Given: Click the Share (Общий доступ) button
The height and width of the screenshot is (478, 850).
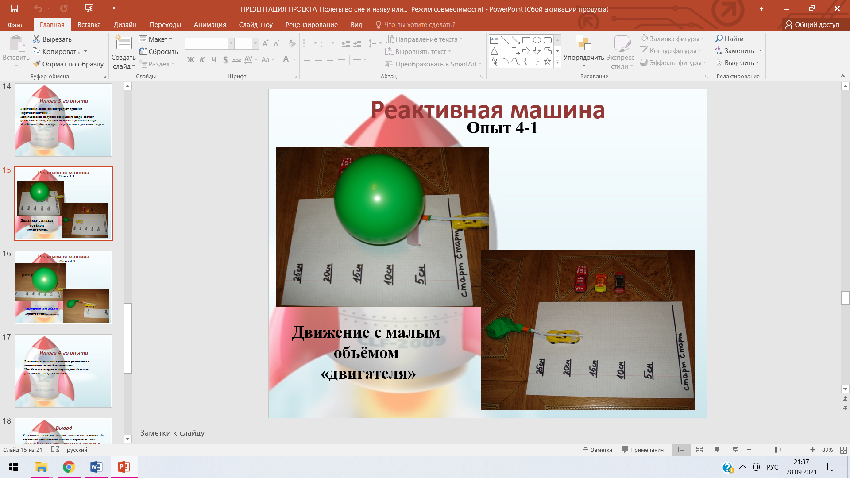Looking at the screenshot, I should [x=812, y=25].
